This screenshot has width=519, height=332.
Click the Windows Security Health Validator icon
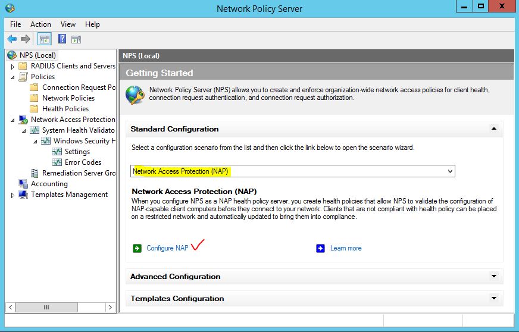[46, 140]
